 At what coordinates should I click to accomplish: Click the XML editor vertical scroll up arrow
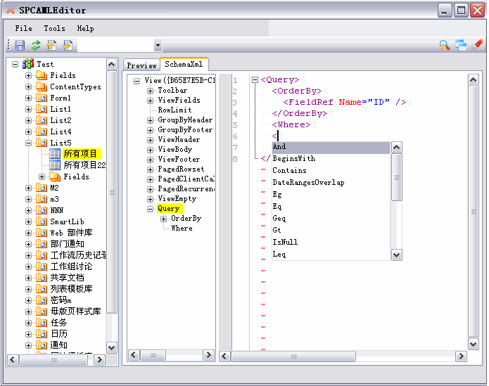[473, 80]
